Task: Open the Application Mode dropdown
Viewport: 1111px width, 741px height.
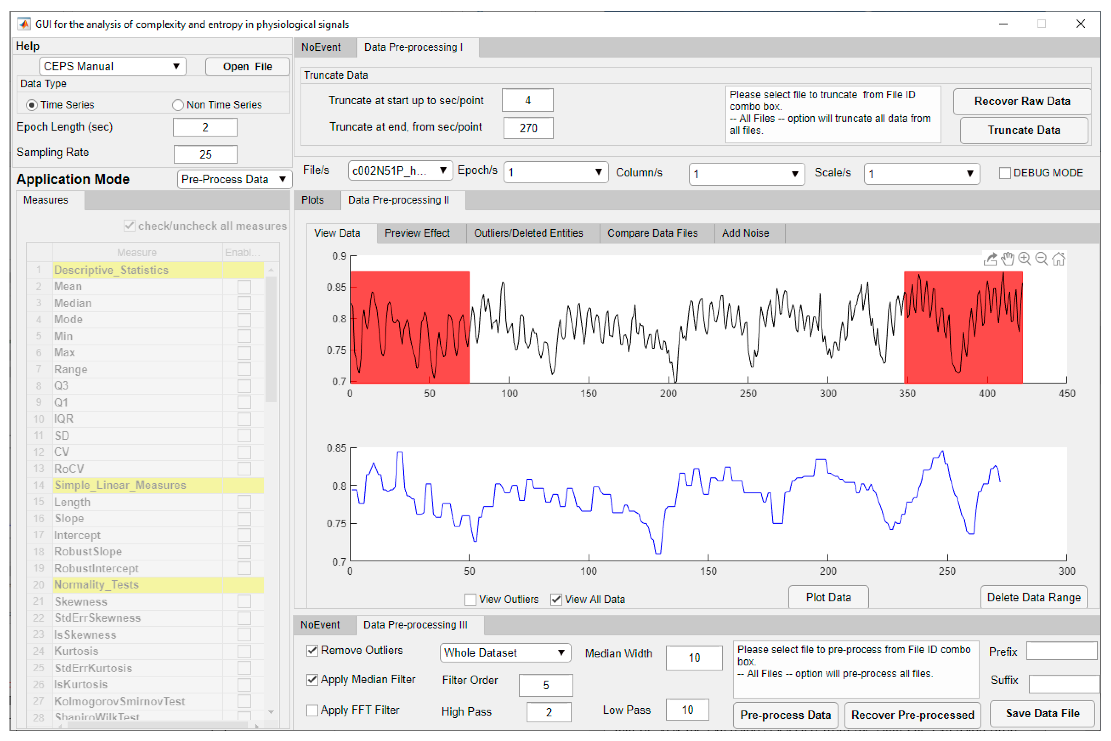Action: pos(234,180)
